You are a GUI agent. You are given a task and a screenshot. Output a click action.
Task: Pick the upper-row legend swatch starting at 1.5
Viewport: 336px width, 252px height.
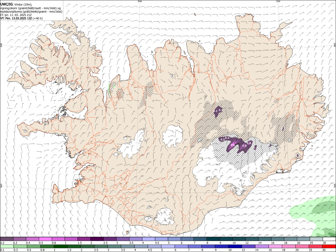click(x=84, y=239)
